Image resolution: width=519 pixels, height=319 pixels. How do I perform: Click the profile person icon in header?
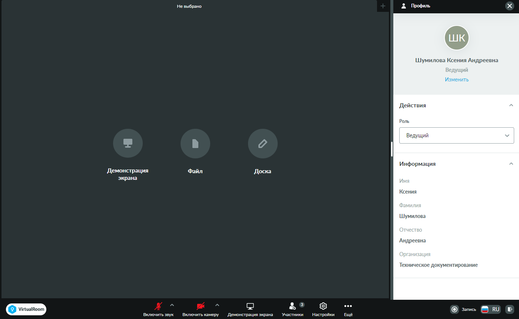pyautogui.click(x=404, y=6)
